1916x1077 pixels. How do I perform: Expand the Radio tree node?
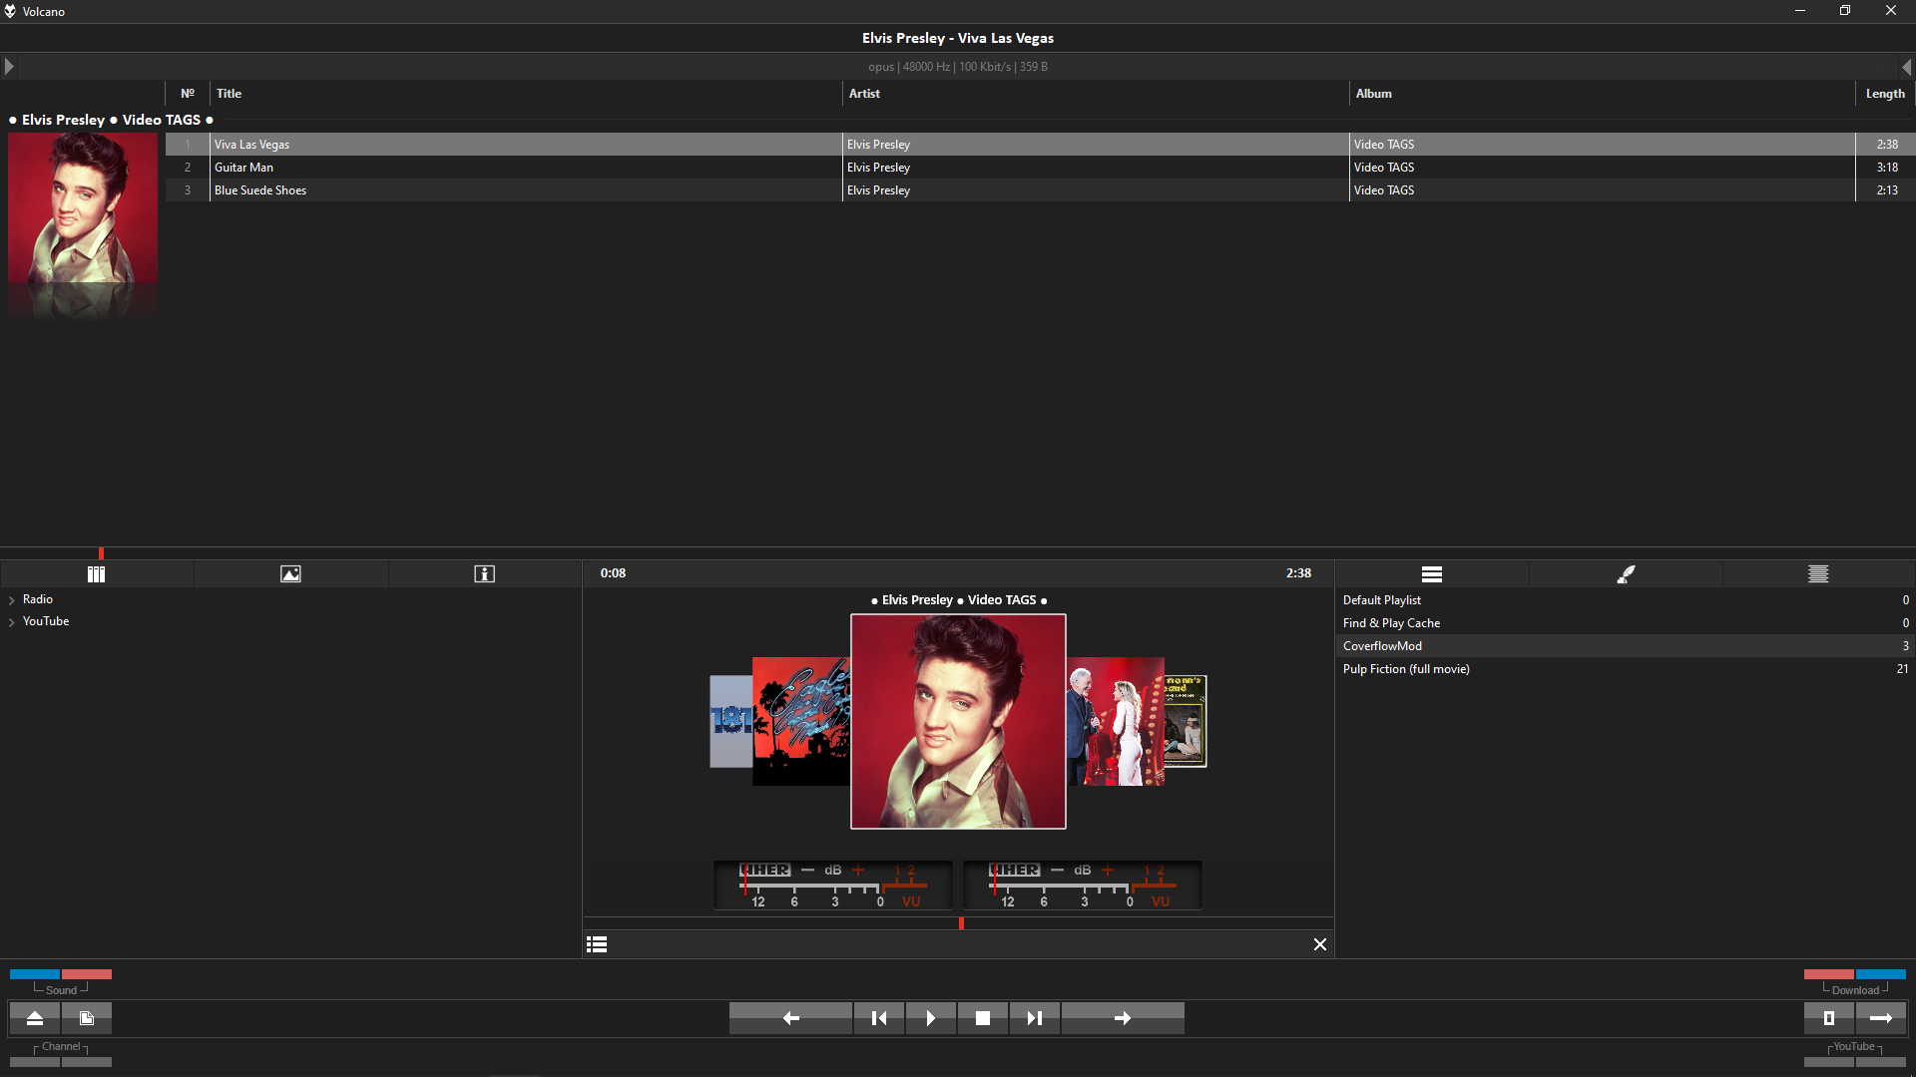pos(12,600)
